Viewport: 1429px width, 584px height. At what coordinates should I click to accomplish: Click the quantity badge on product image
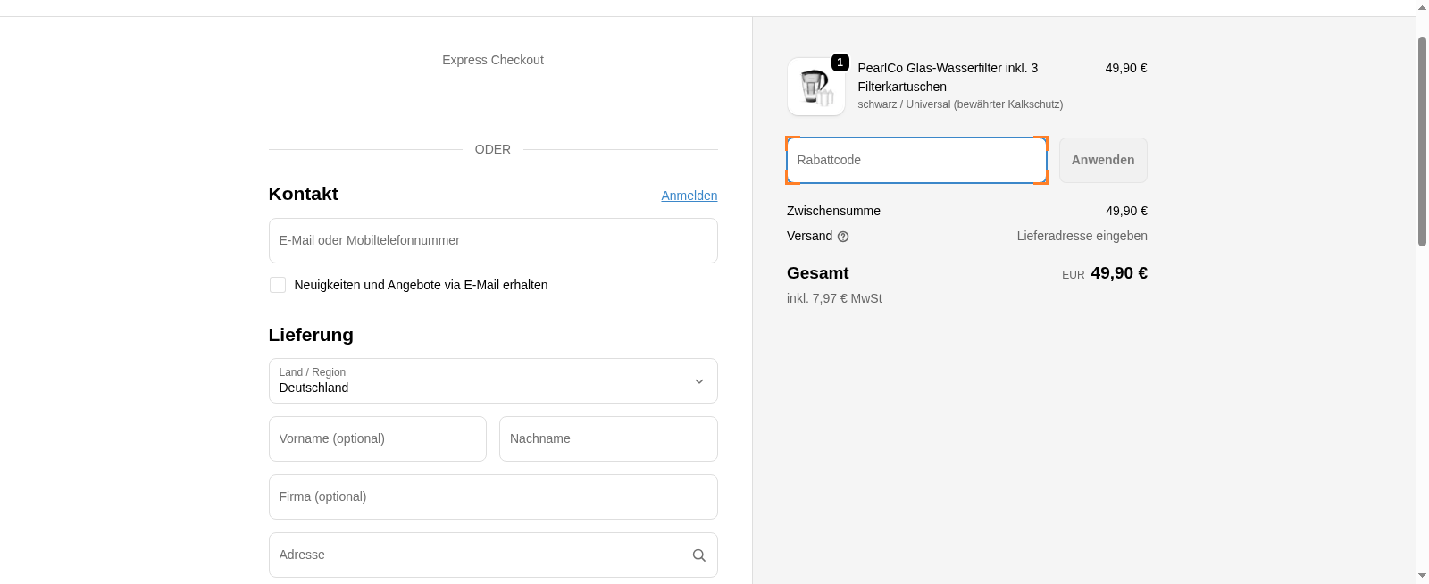840,63
